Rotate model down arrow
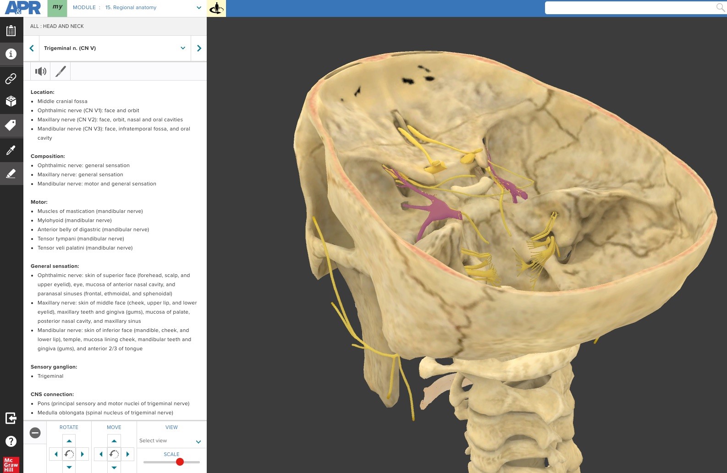The width and height of the screenshot is (727, 473). (x=69, y=467)
